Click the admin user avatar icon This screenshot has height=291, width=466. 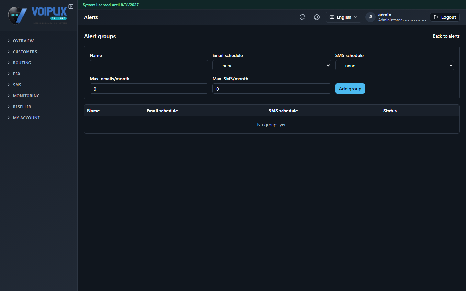371,17
